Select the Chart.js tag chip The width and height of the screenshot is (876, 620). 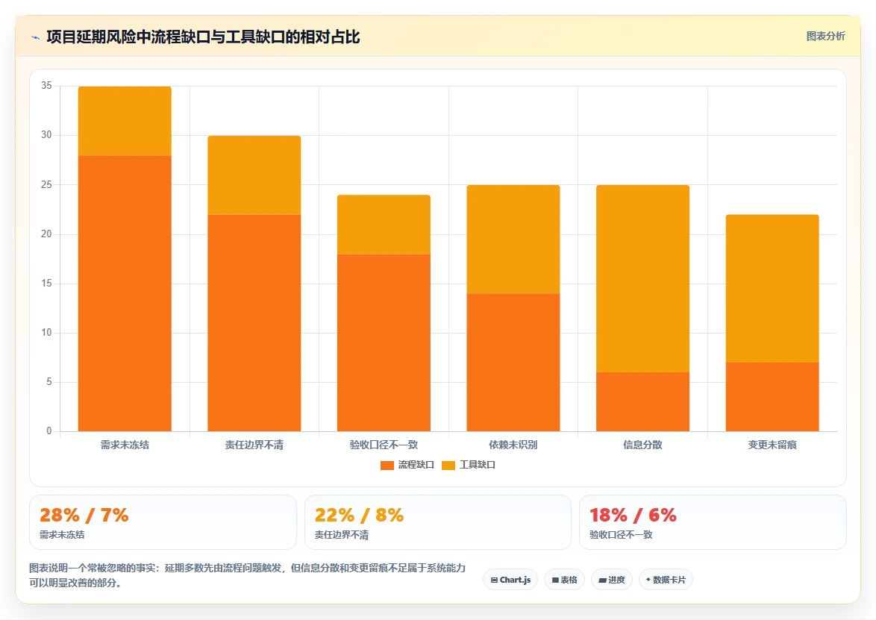click(510, 580)
